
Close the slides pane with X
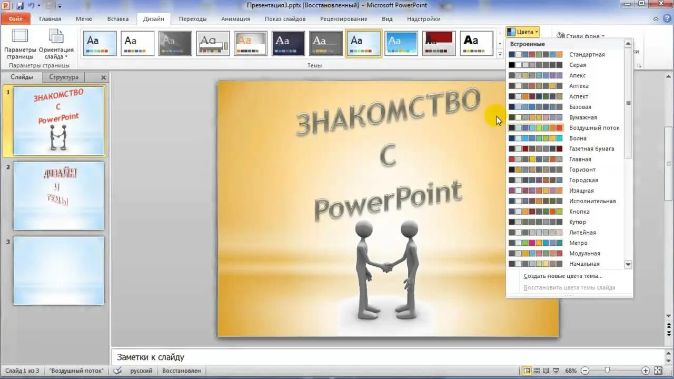pos(104,77)
